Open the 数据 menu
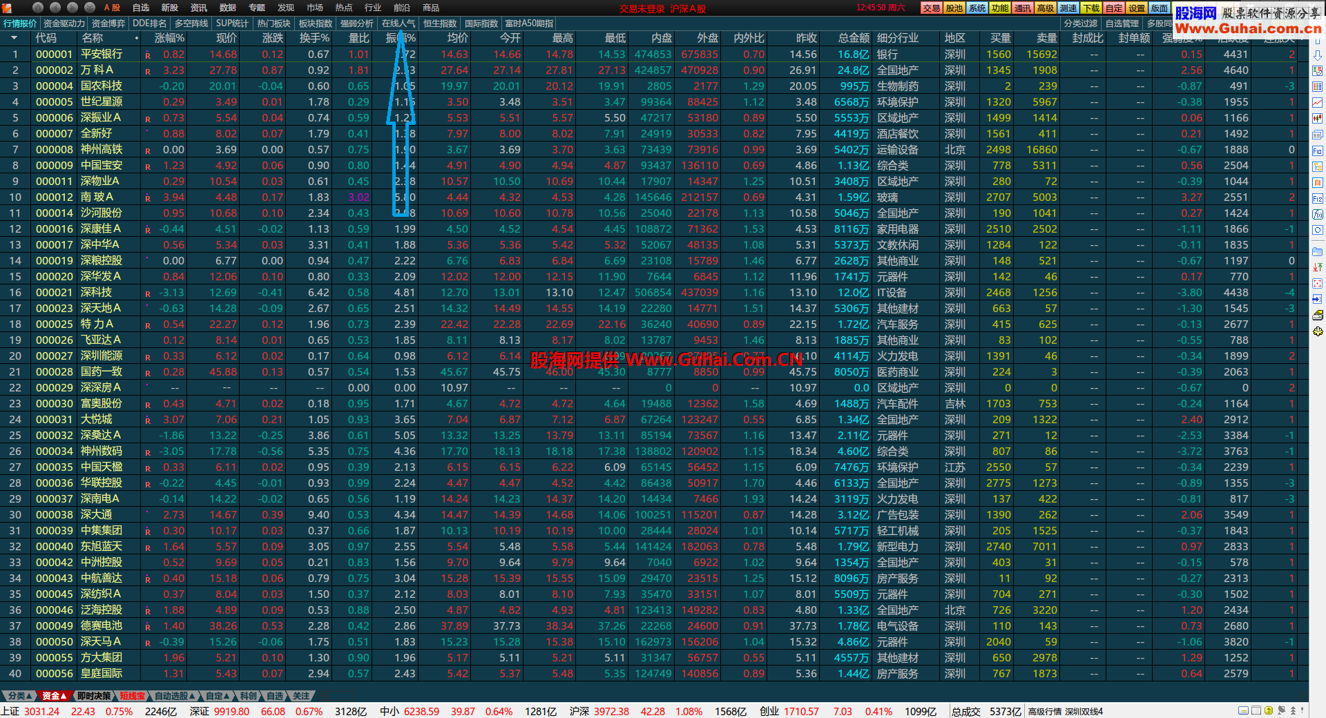This screenshot has width=1326, height=718. coord(228,8)
